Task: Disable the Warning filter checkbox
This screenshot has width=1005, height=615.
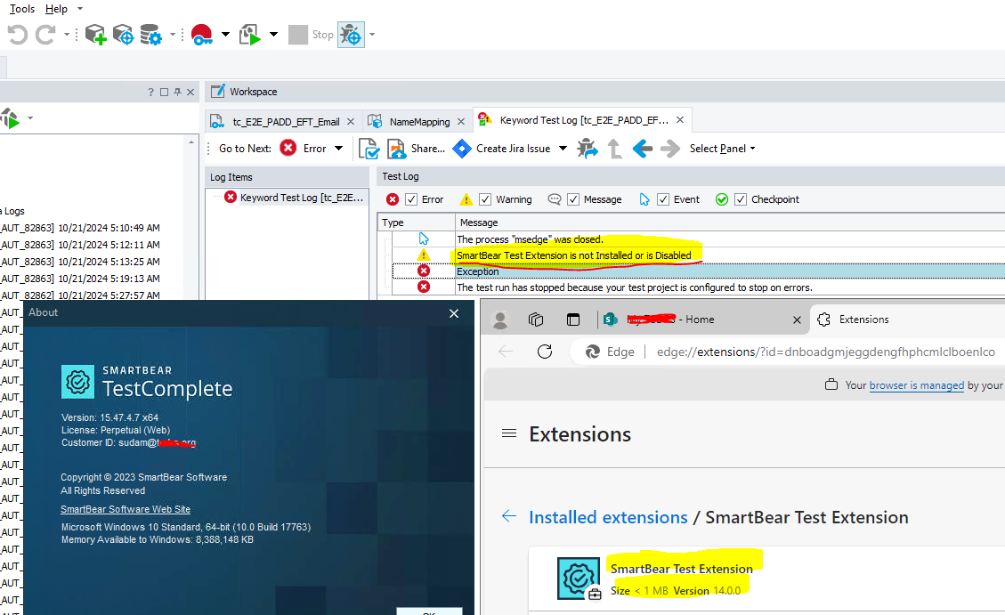Action: (x=485, y=198)
